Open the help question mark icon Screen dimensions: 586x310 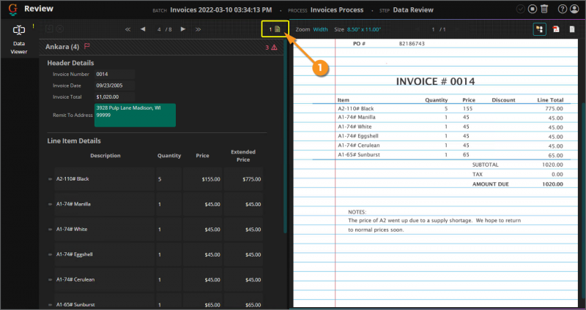[562, 10]
